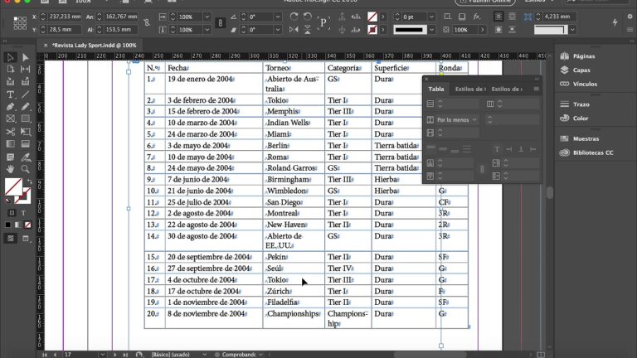Open the Capas panel
This screenshot has width=637, height=358.
pos(581,70)
